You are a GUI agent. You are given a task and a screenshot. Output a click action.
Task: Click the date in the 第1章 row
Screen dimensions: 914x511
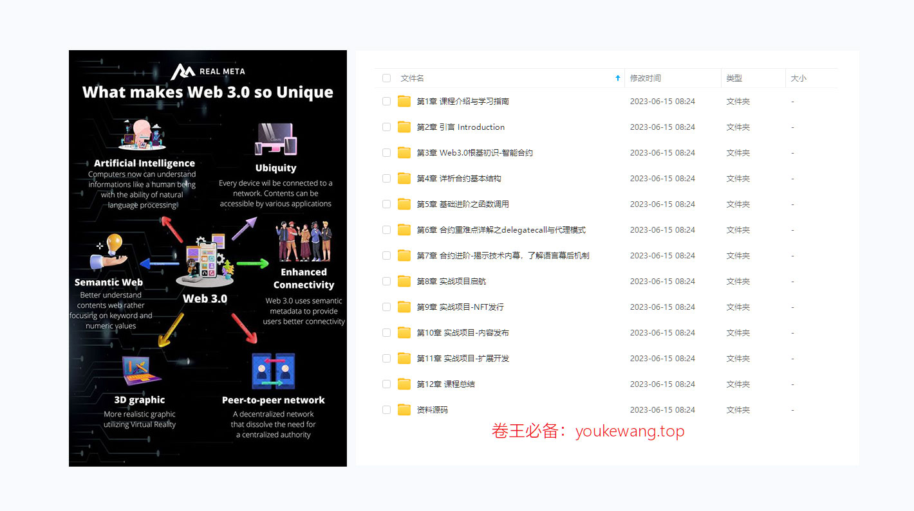coord(662,101)
